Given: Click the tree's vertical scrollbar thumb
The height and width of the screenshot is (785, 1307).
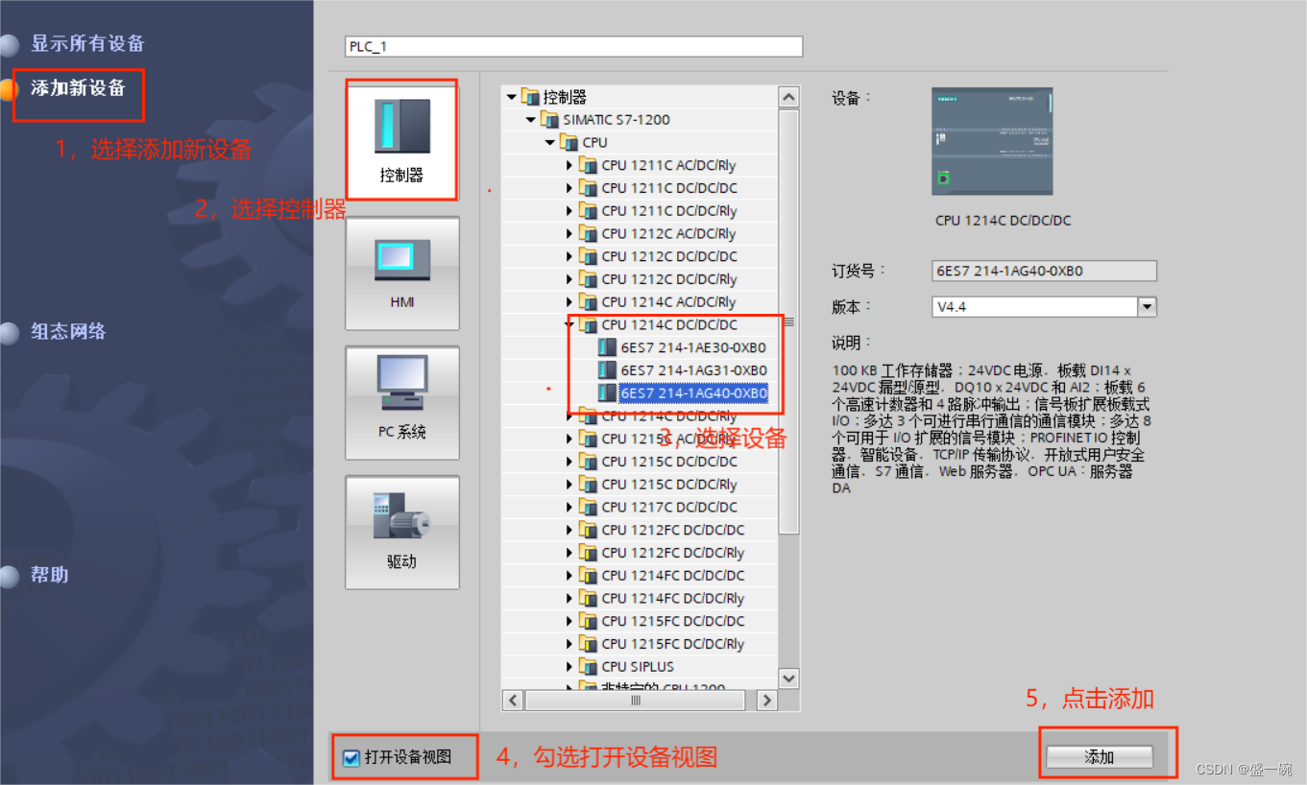Looking at the screenshot, I should 788,321.
